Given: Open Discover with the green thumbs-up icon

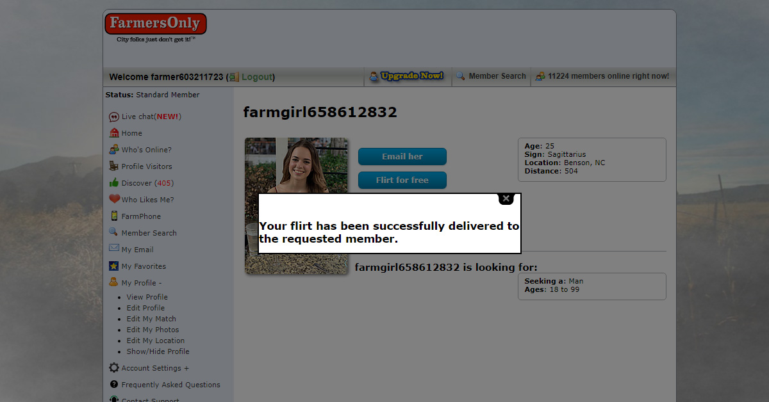Looking at the screenshot, I should coord(114,183).
